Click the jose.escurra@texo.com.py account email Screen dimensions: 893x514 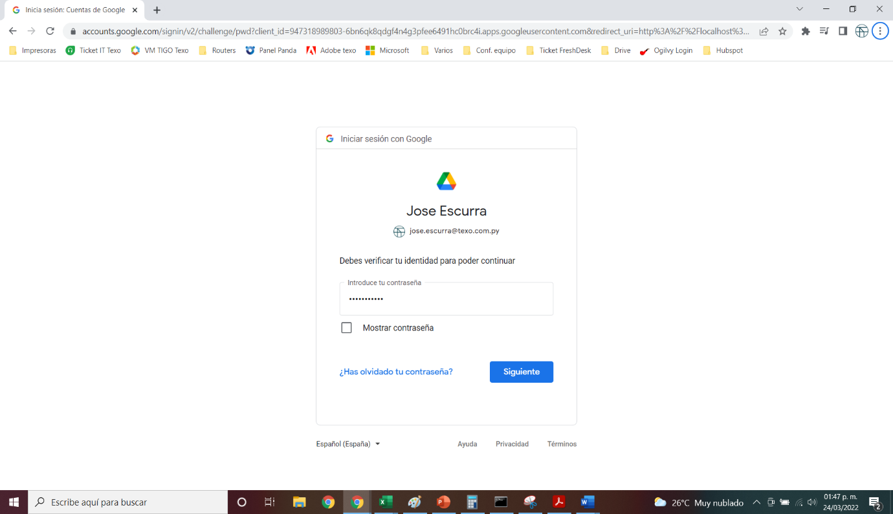pos(454,231)
